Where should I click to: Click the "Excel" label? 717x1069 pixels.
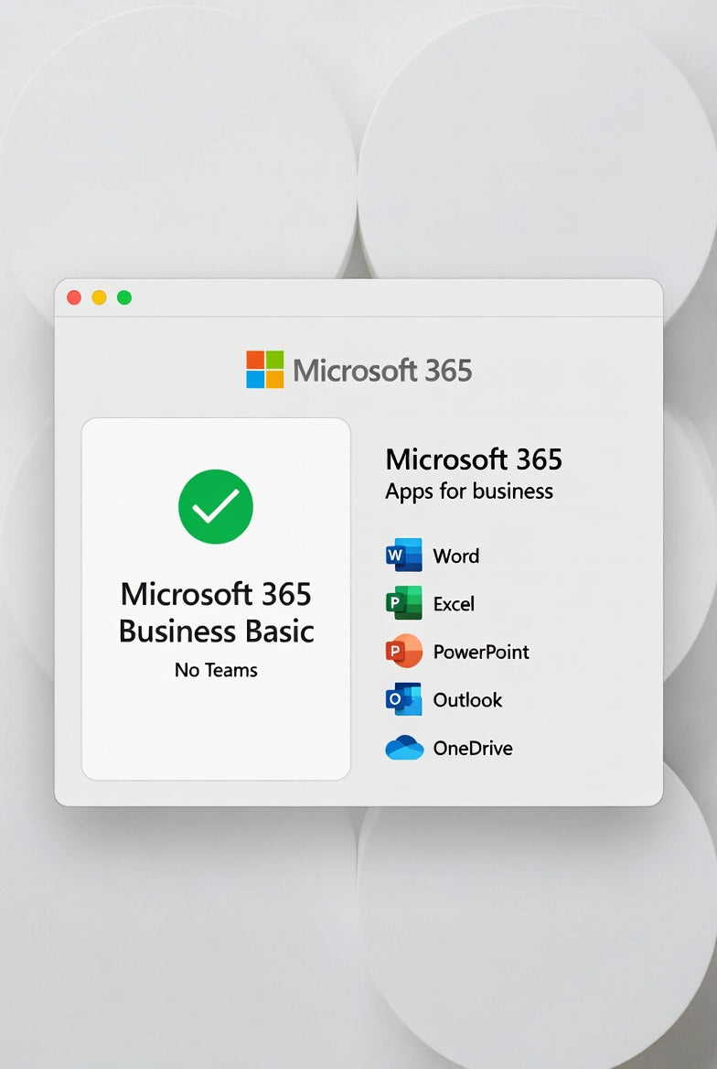point(454,604)
